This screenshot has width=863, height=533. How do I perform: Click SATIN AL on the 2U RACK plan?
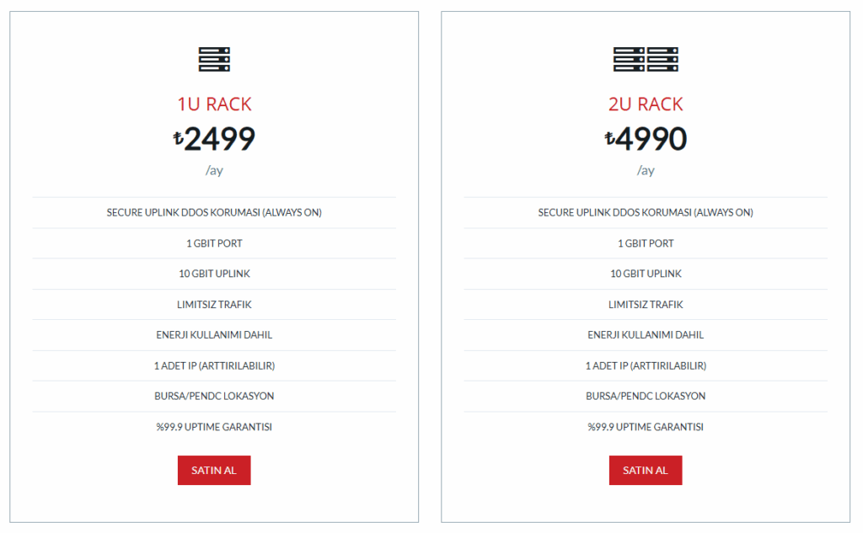(x=646, y=470)
